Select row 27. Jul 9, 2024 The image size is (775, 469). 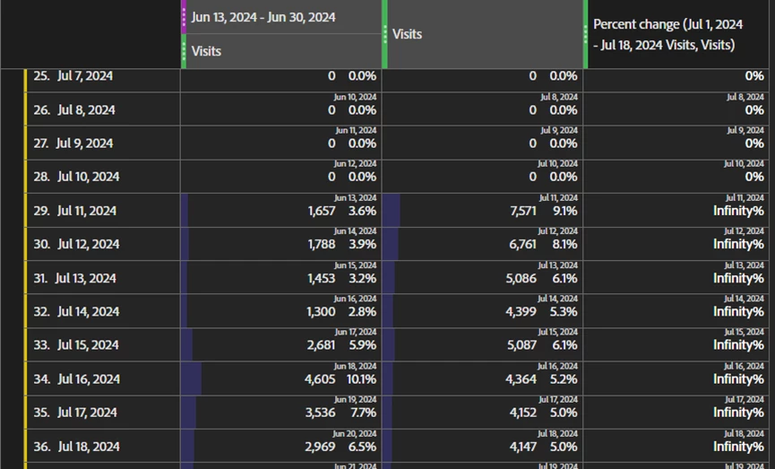coord(103,143)
